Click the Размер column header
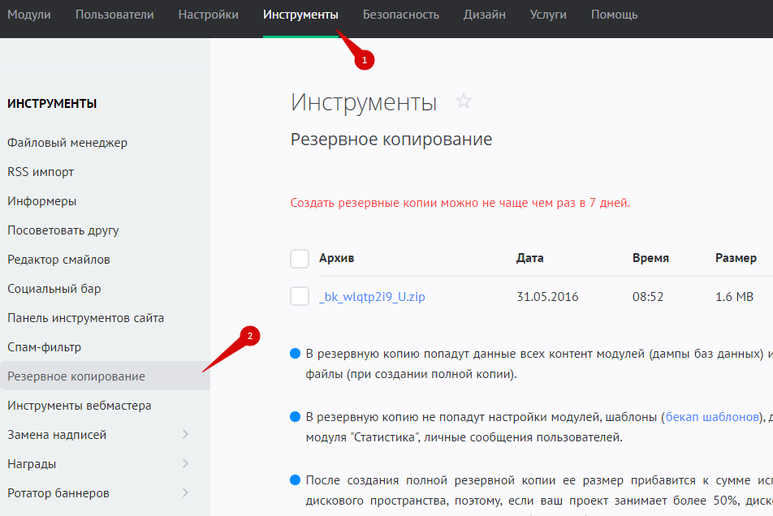 pos(736,258)
